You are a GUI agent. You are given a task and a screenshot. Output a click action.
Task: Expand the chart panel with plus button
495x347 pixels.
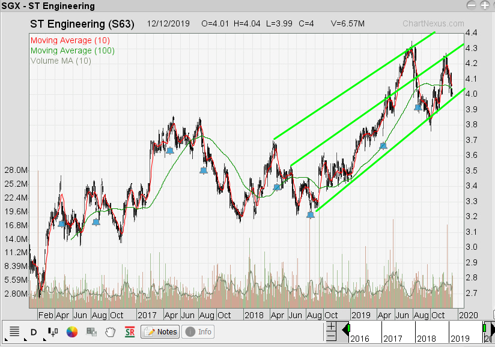485,5
